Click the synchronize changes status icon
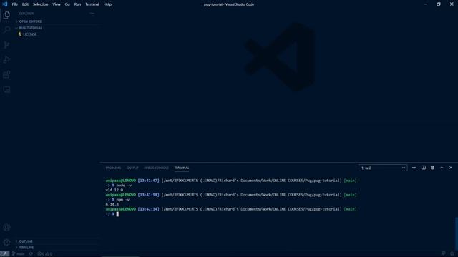The width and height of the screenshot is (458, 257). click(x=31, y=254)
